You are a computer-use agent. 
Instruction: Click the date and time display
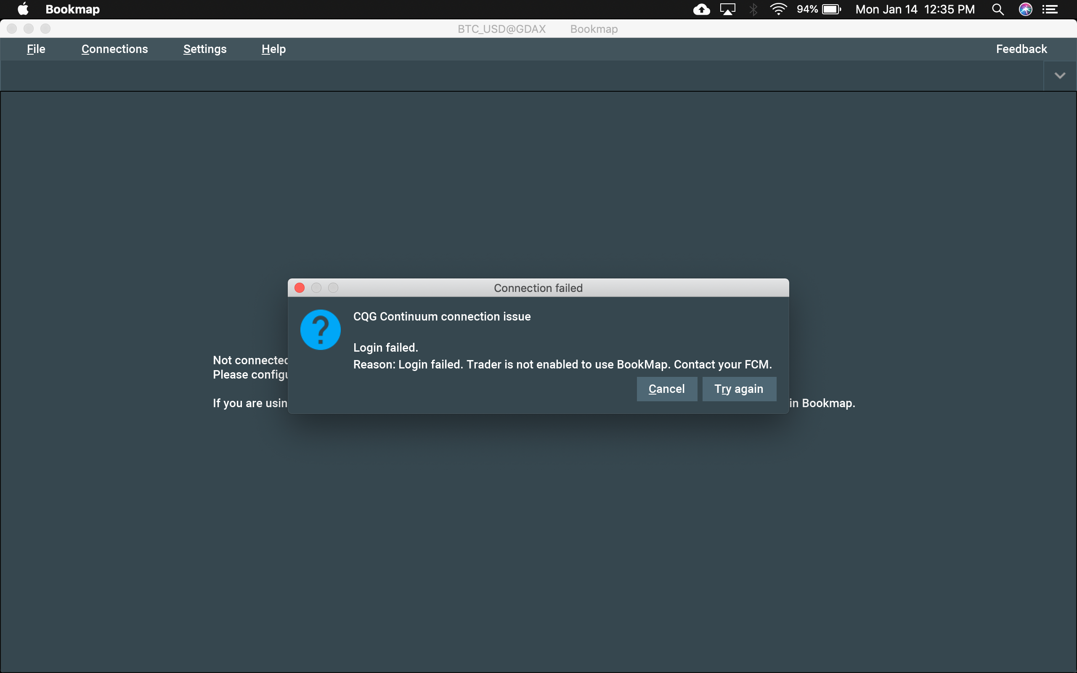(915, 9)
